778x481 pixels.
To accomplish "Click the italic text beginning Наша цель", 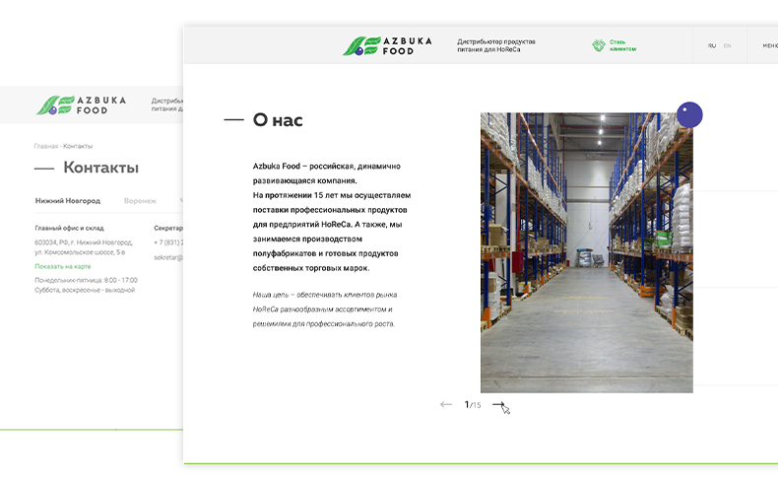I will click(x=325, y=309).
